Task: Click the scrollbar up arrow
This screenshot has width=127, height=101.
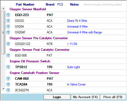Action: click(3, 9)
